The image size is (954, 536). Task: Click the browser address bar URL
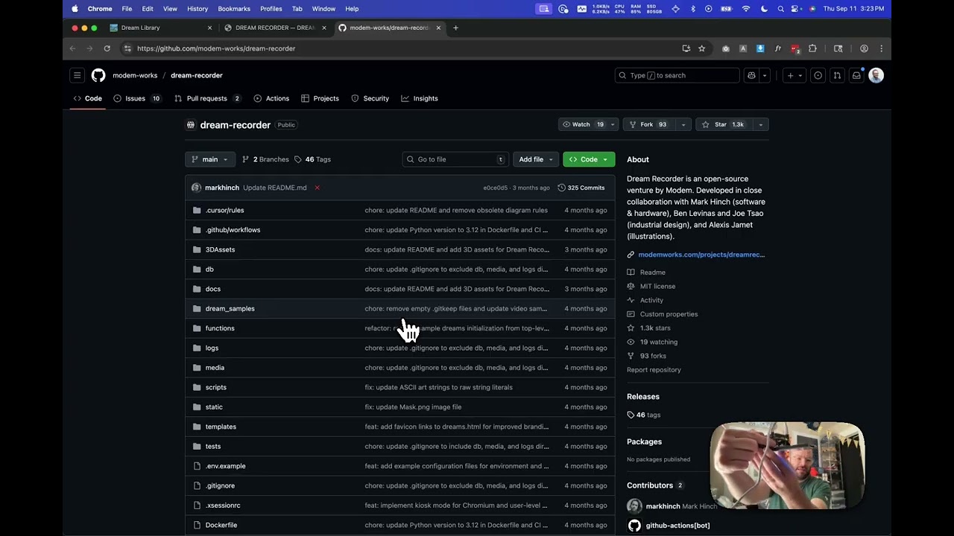216,48
